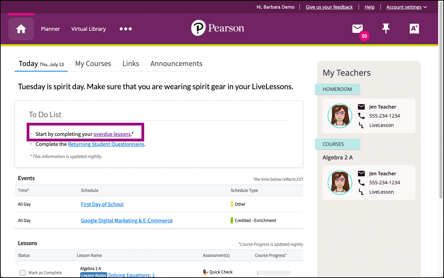Check the Mark as Complete checkbox
Image resolution: width=444 pixels, height=278 pixels.
click(x=23, y=273)
